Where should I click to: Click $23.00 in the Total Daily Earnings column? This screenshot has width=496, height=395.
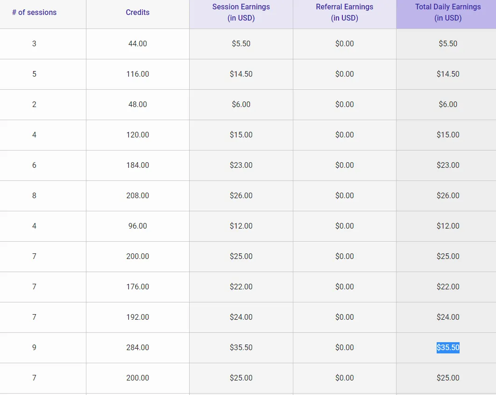[448, 165]
